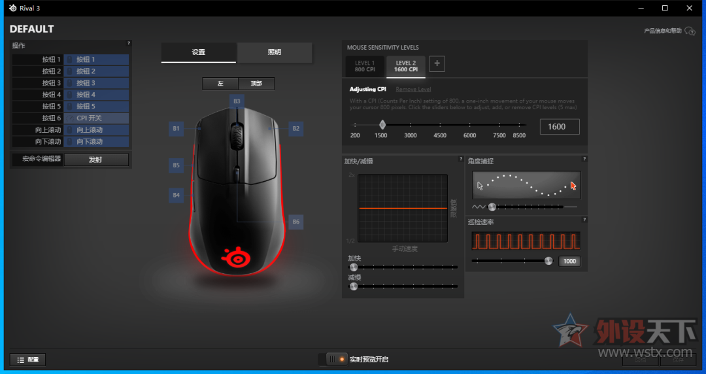Click the polling rate waveform display

[526, 241]
